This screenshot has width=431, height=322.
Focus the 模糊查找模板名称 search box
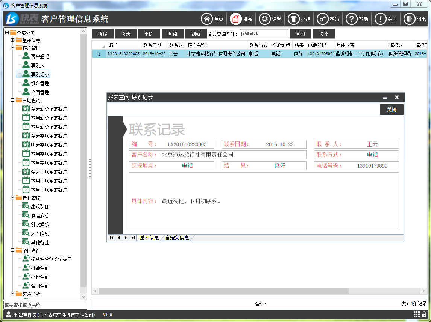click(46, 305)
